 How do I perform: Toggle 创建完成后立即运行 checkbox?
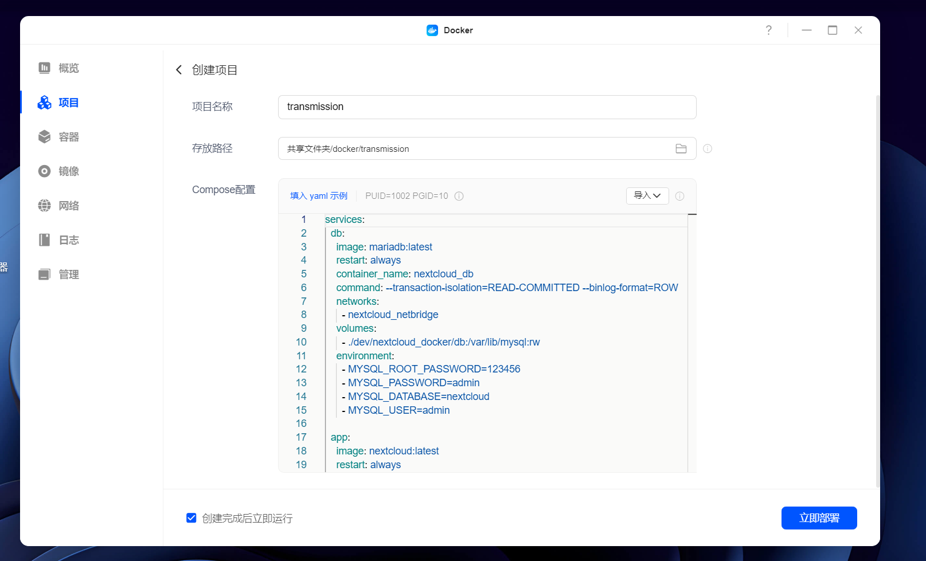[x=192, y=518]
